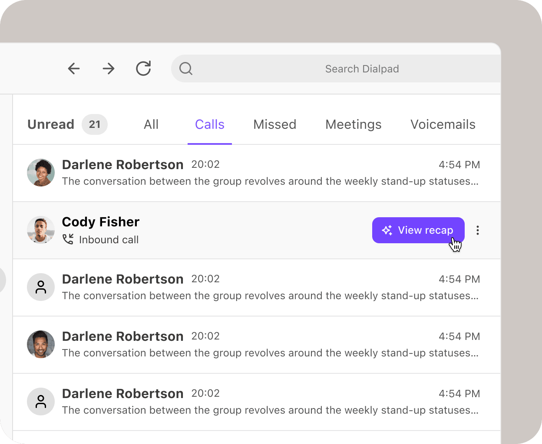Image resolution: width=542 pixels, height=444 pixels.
Task: Click the search magnifier icon
Action: (x=186, y=69)
